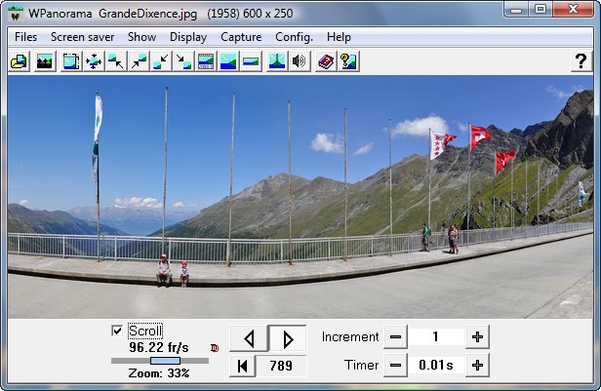Close the WPanorama window

tap(573, 9)
